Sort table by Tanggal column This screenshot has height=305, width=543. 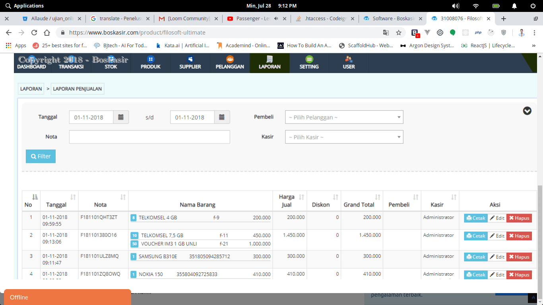73,197
